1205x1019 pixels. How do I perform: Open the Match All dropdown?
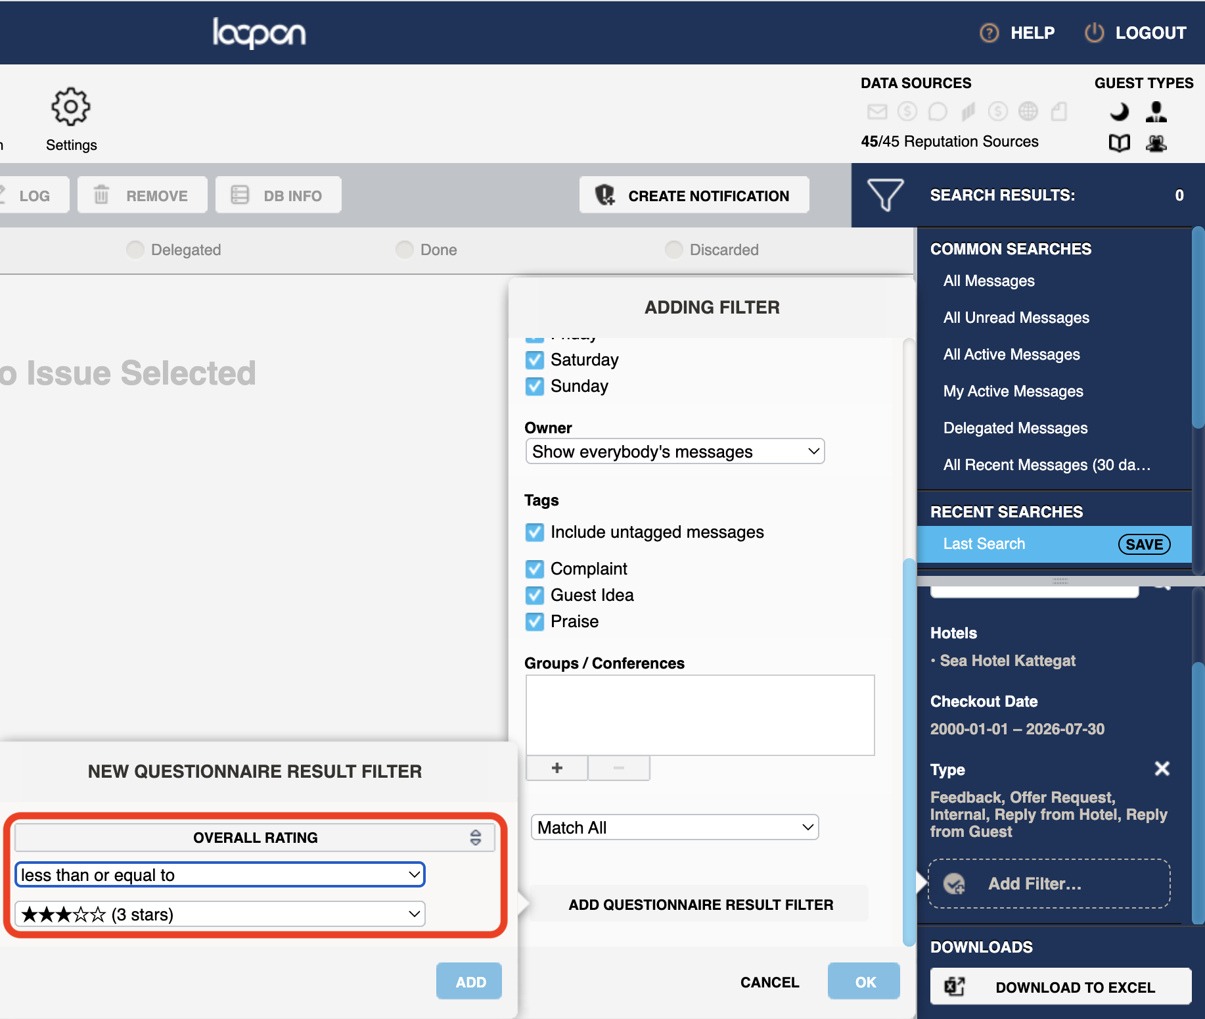coord(675,827)
